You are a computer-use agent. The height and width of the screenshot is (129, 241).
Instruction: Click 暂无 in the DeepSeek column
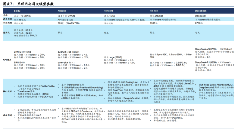point(198,33)
